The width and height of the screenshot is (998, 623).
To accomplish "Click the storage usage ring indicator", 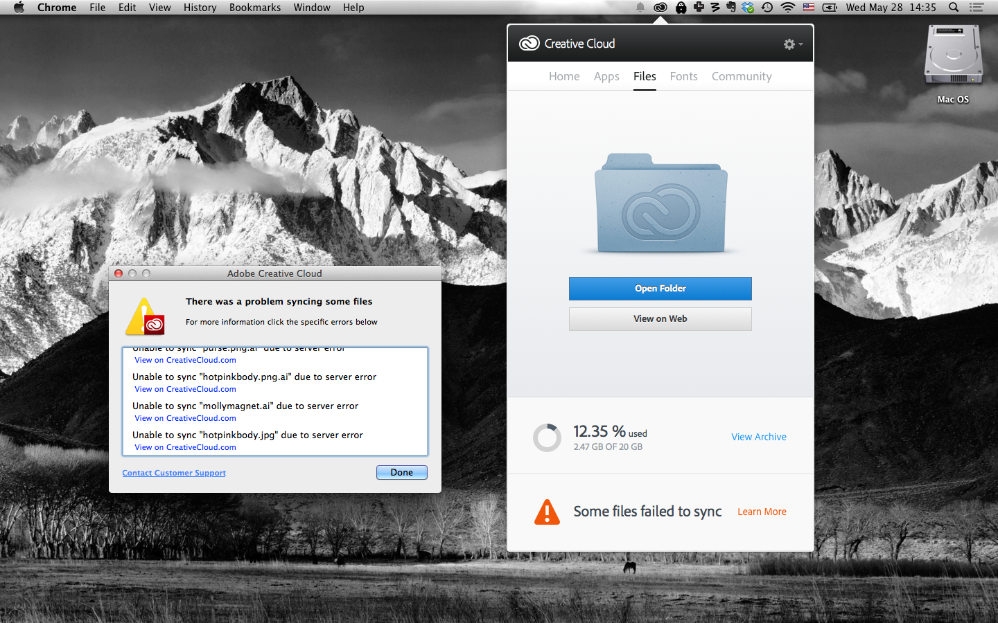I will pyautogui.click(x=547, y=437).
